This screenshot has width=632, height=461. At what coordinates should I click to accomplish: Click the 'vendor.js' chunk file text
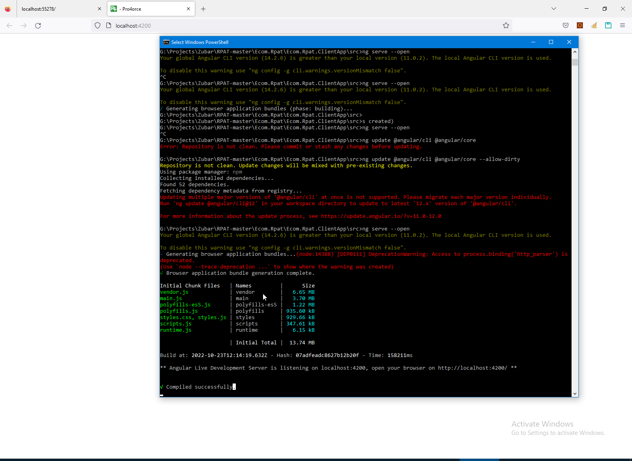174,292
